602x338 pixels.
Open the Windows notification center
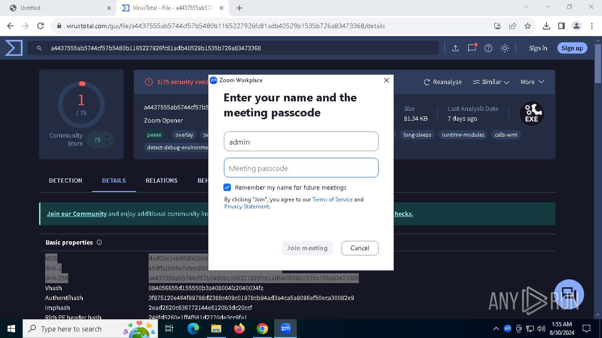click(586, 329)
